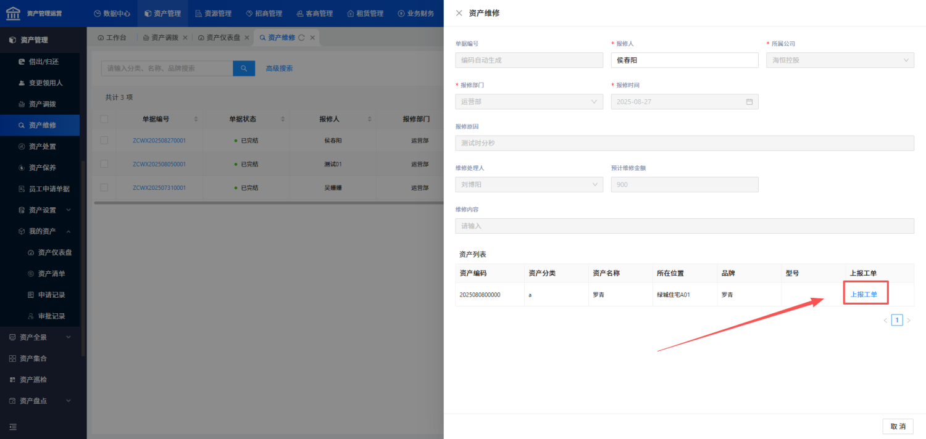926x439 pixels.
Task: Expand the 资产全景 sidebar group
Action: (x=40, y=337)
